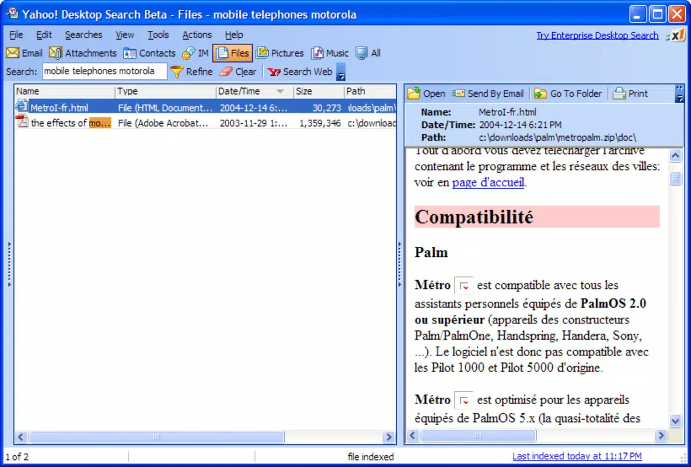Click Search Web Yahoo button
This screenshot has width=691, height=467.
(299, 71)
